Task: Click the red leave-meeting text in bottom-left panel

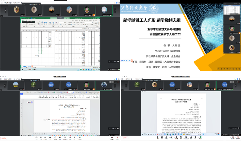Action: (4, 138)
